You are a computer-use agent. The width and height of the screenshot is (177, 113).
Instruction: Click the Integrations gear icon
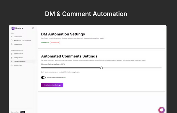[x=12, y=57]
